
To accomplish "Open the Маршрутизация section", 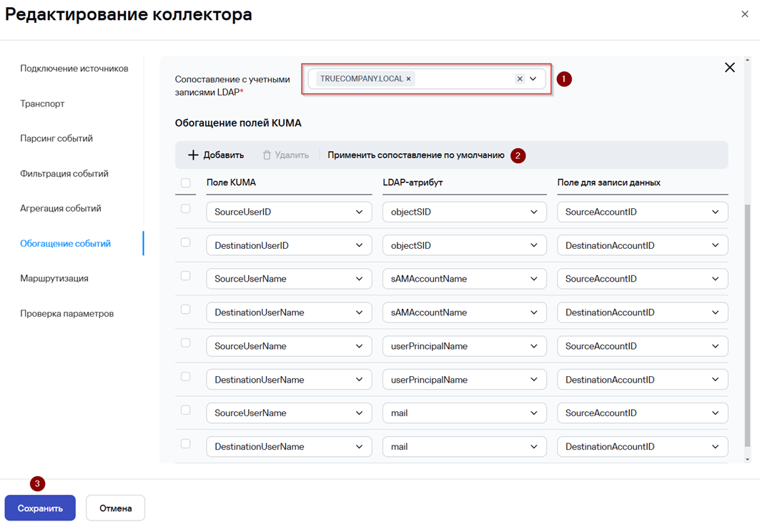I will pyautogui.click(x=54, y=278).
